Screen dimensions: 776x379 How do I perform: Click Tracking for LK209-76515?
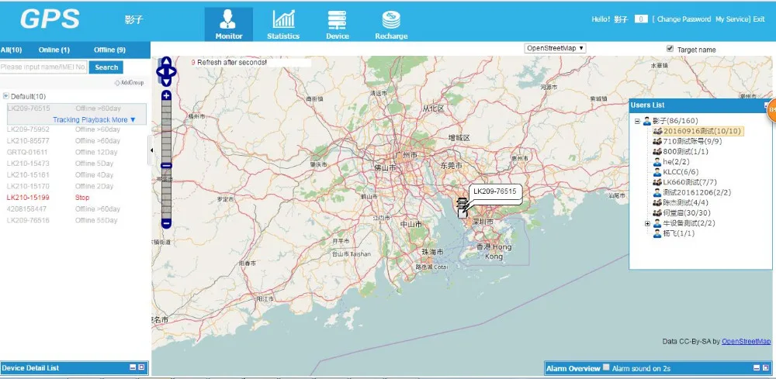tap(66, 119)
